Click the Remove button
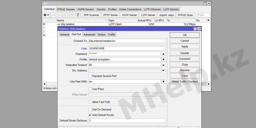This screenshot has height=128, width=256. (x=185, y=70)
